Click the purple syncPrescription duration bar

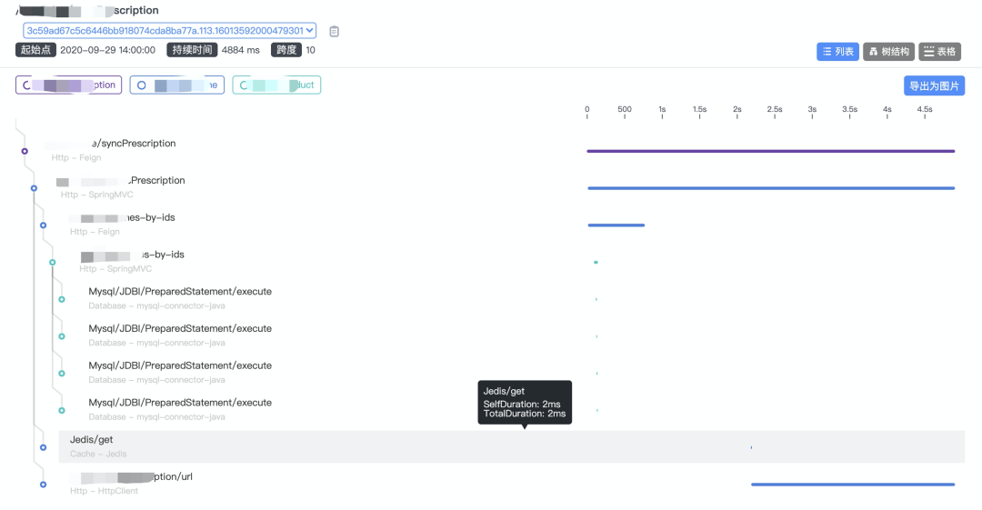[x=770, y=151]
